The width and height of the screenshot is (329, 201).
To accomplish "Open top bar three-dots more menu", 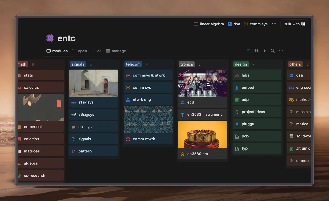I will (x=274, y=24).
